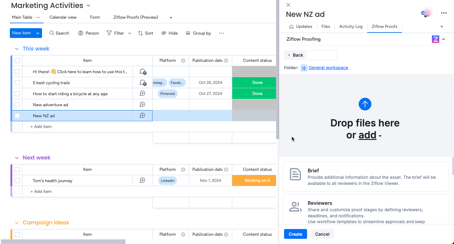Add a new view with plus icon
This screenshot has height=244, width=454.
coord(171,18)
